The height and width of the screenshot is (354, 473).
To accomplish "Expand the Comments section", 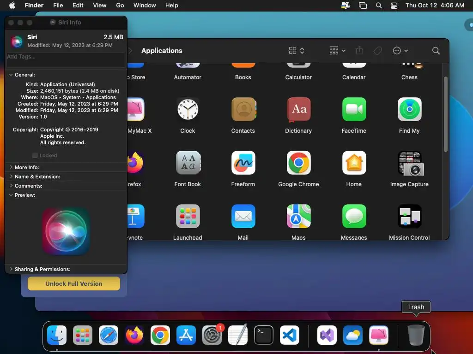I will 11,186.
